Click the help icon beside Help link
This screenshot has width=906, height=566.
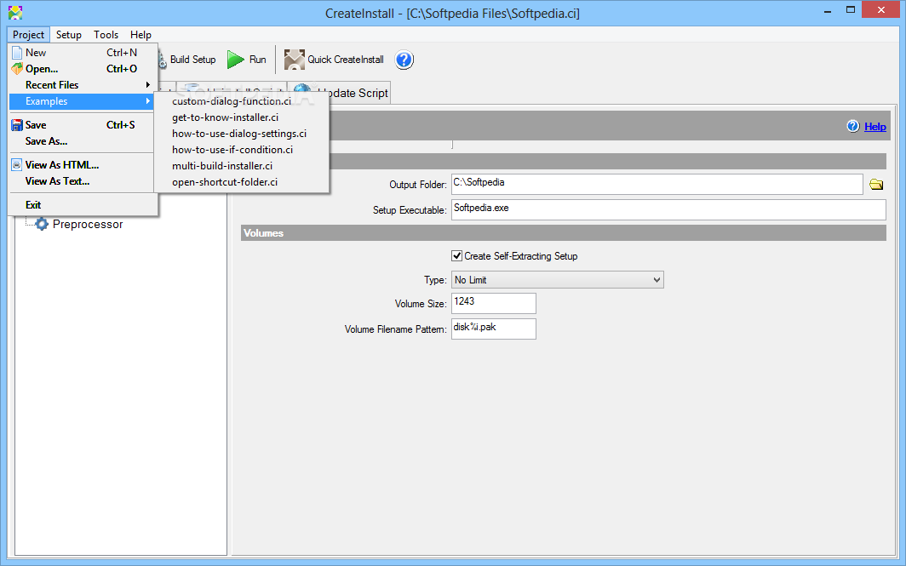coord(853,126)
